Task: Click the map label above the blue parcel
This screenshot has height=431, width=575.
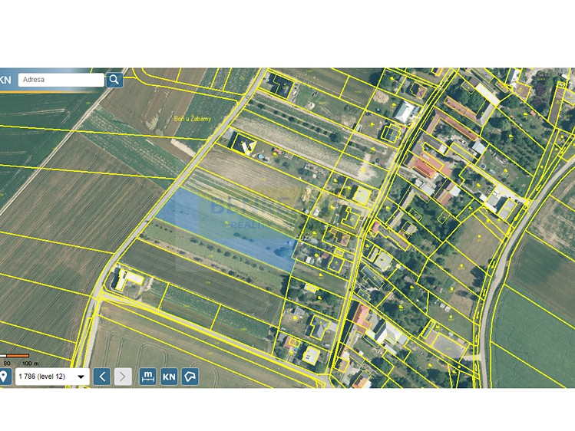Action: pyautogui.click(x=193, y=119)
